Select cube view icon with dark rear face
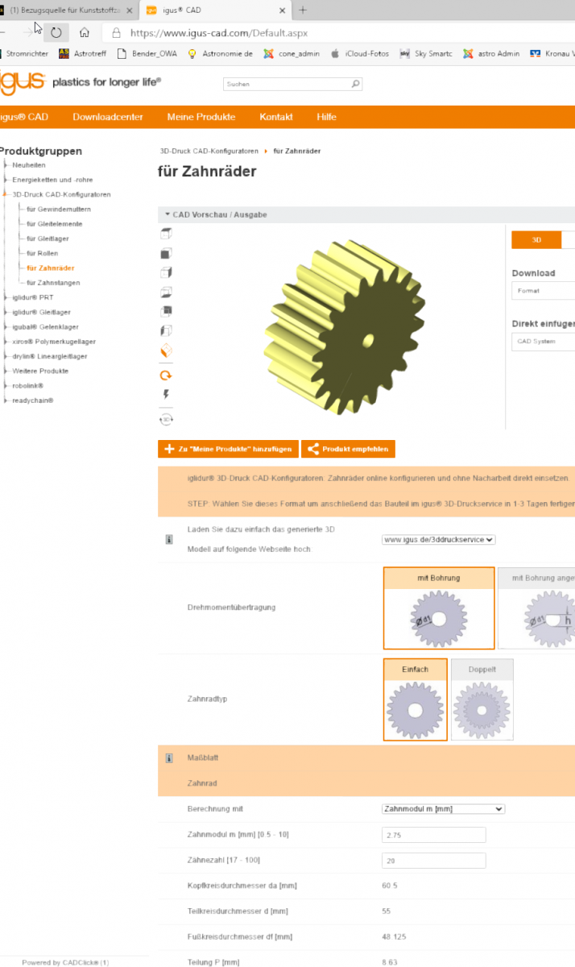 click(167, 311)
